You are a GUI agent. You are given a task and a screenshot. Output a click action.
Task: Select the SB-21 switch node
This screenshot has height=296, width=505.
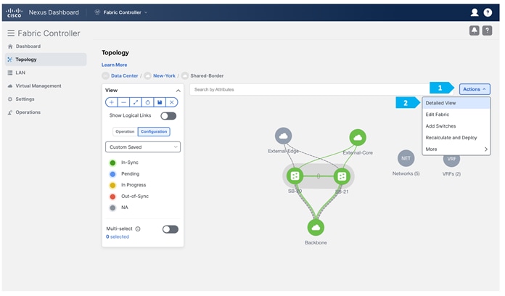[342, 176]
